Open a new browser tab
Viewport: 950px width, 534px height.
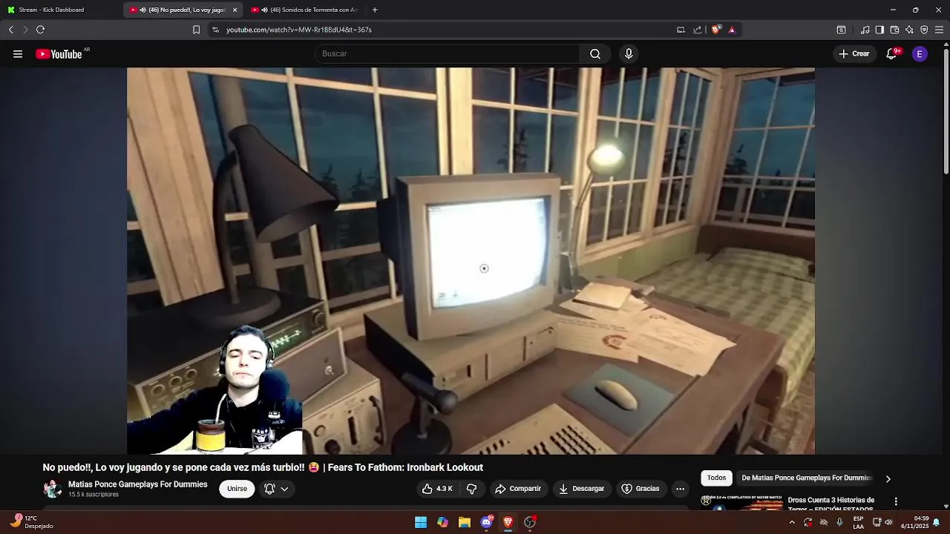pyautogui.click(x=375, y=10)
